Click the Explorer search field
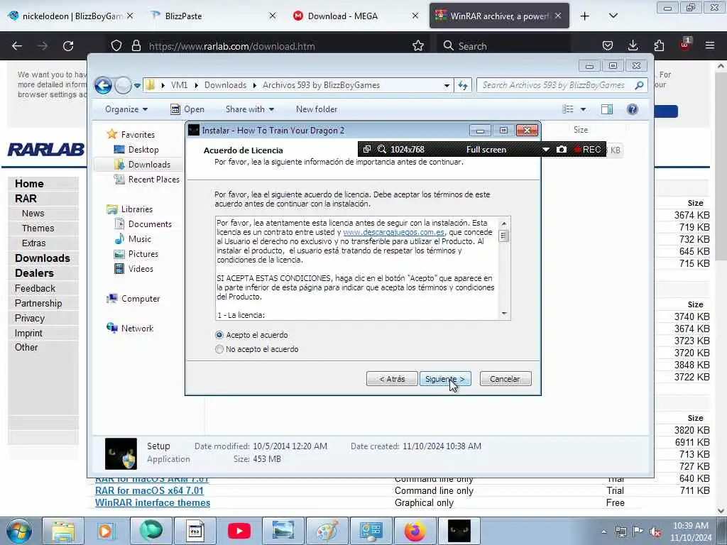 point(554,85)
